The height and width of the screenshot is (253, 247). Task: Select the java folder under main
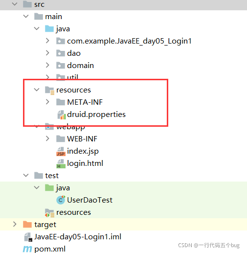tap(63, 29)
